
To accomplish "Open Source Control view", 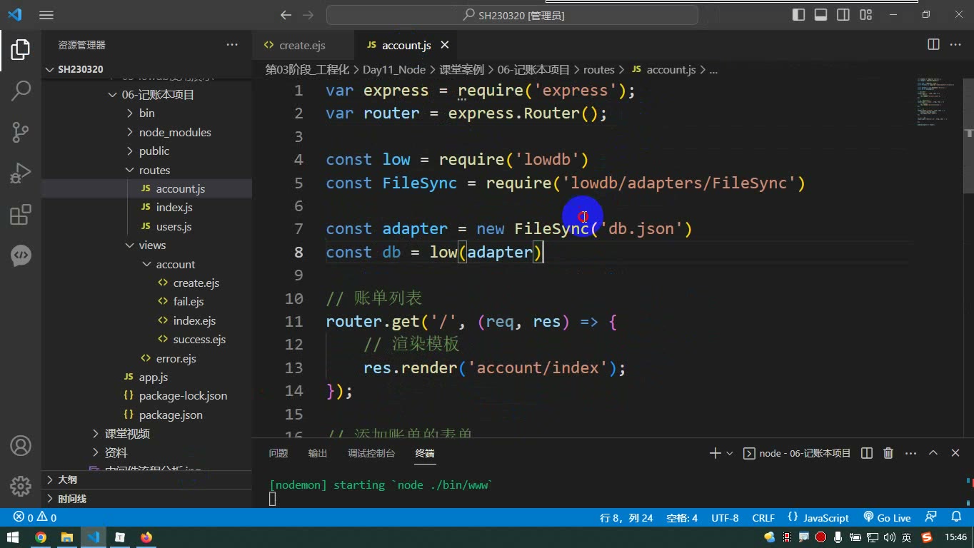I will [x=21, y=131].
